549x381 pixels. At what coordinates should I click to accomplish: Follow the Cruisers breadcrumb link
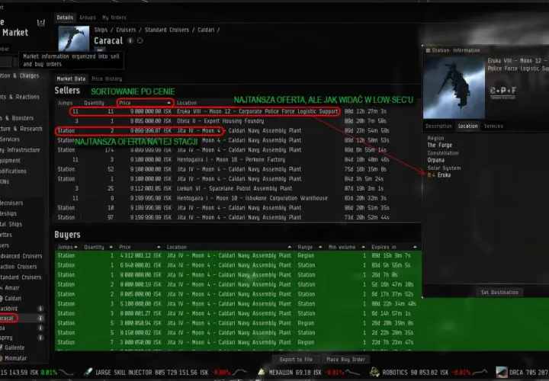click(126, 30)
